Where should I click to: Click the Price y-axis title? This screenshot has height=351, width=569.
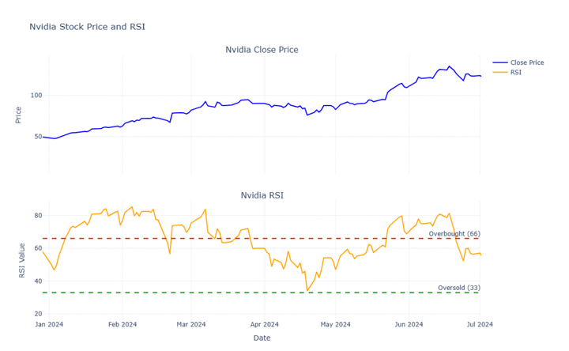pos(18,115)
